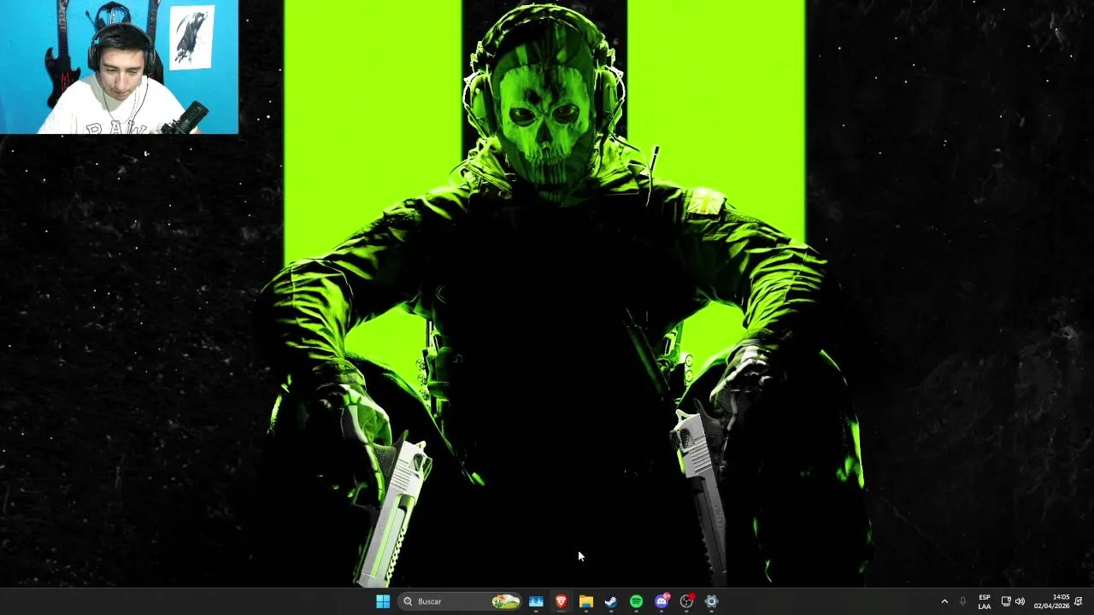Open the blue app next to the search box
The height and width of the screenshot is (615, 1094).
click(x=536, y=601)
